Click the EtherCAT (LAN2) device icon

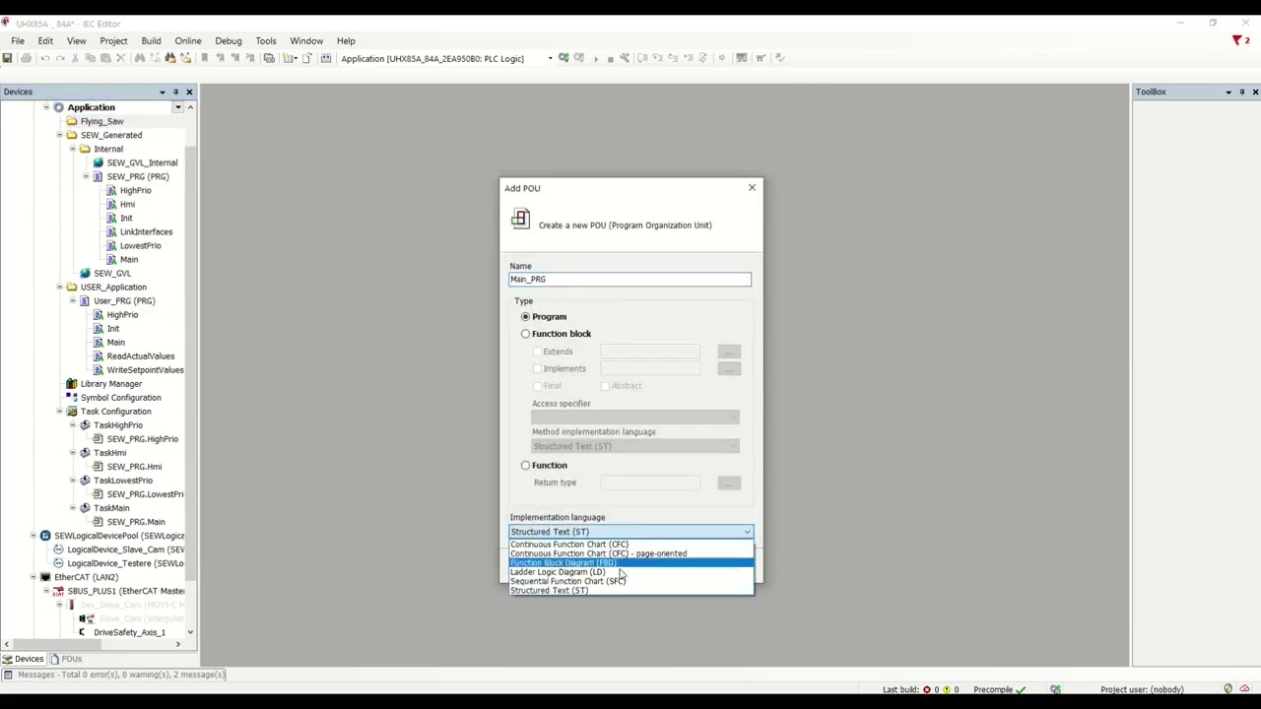click(45, 577)
